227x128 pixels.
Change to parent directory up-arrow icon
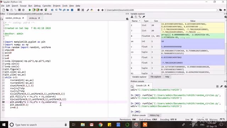pos(225,10)
